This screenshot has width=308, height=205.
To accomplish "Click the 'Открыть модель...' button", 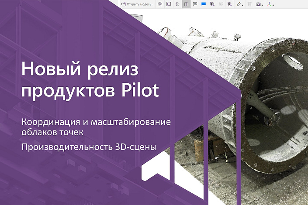I will (x=138, y=4).
